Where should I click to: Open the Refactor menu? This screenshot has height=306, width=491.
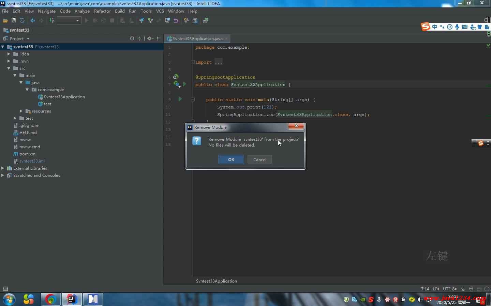click(102, 11)
